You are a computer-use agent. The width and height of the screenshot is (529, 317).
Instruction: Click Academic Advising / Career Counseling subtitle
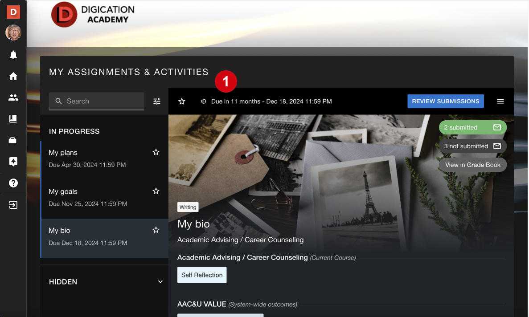(x=241, y=240)
